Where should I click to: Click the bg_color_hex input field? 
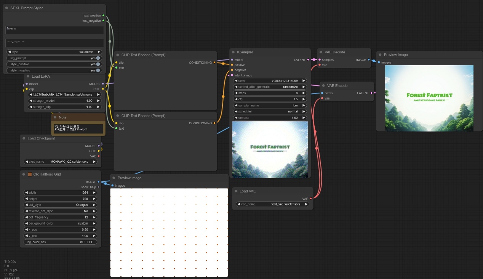(x=60, y=242)
